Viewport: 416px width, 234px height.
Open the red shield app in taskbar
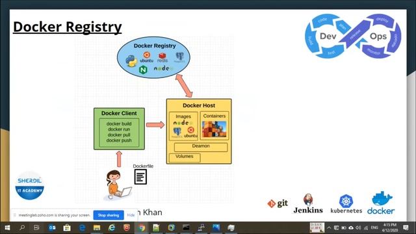pos(127,227)
